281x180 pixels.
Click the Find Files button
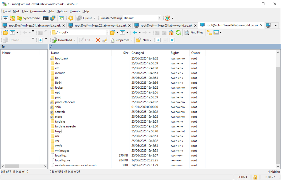pyautogui.click(x=194, y=33)
